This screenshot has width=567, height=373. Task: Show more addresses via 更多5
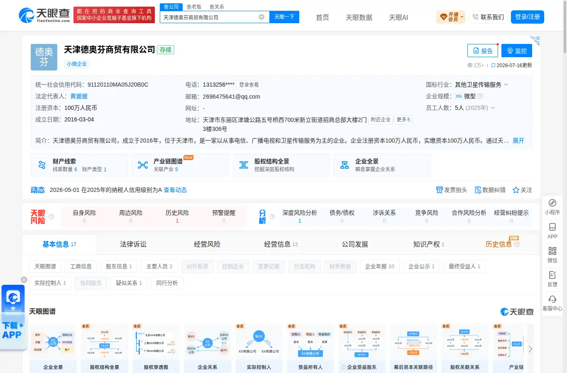(403, 119)
